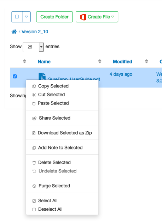
Task: Uncheck the SureDrop UserGuide row checkbox
Action: coord(15,76)
